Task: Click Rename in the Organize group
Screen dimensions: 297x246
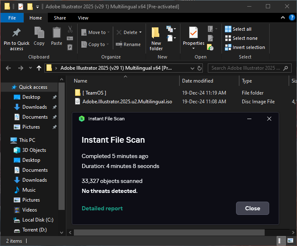Action: click(128, 44)
